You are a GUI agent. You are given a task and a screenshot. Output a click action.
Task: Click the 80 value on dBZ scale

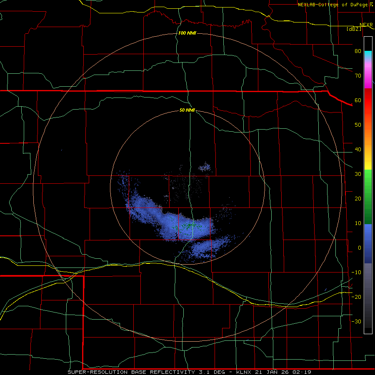point(358,51)
